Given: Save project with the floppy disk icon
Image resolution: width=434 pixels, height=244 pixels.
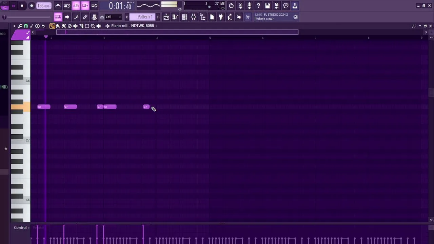Looking at the screenshot, I should (268, 5).
